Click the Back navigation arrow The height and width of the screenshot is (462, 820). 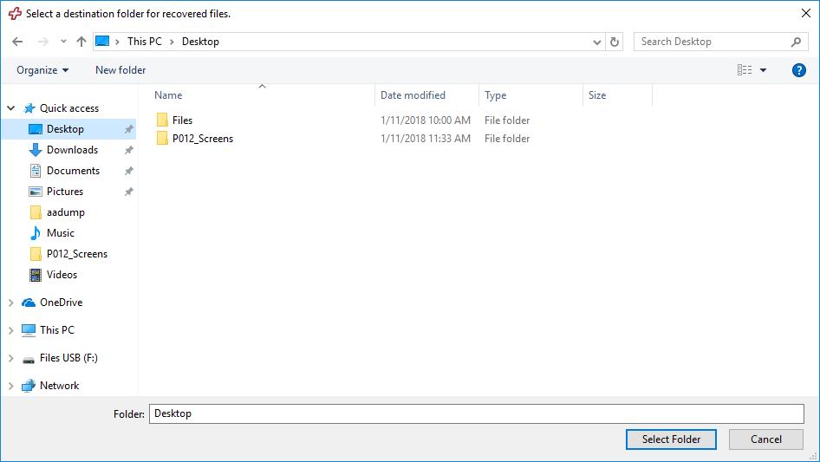18,42
